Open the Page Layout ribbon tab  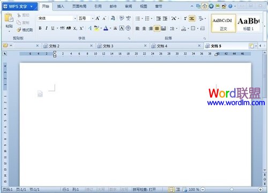point(79,6)
